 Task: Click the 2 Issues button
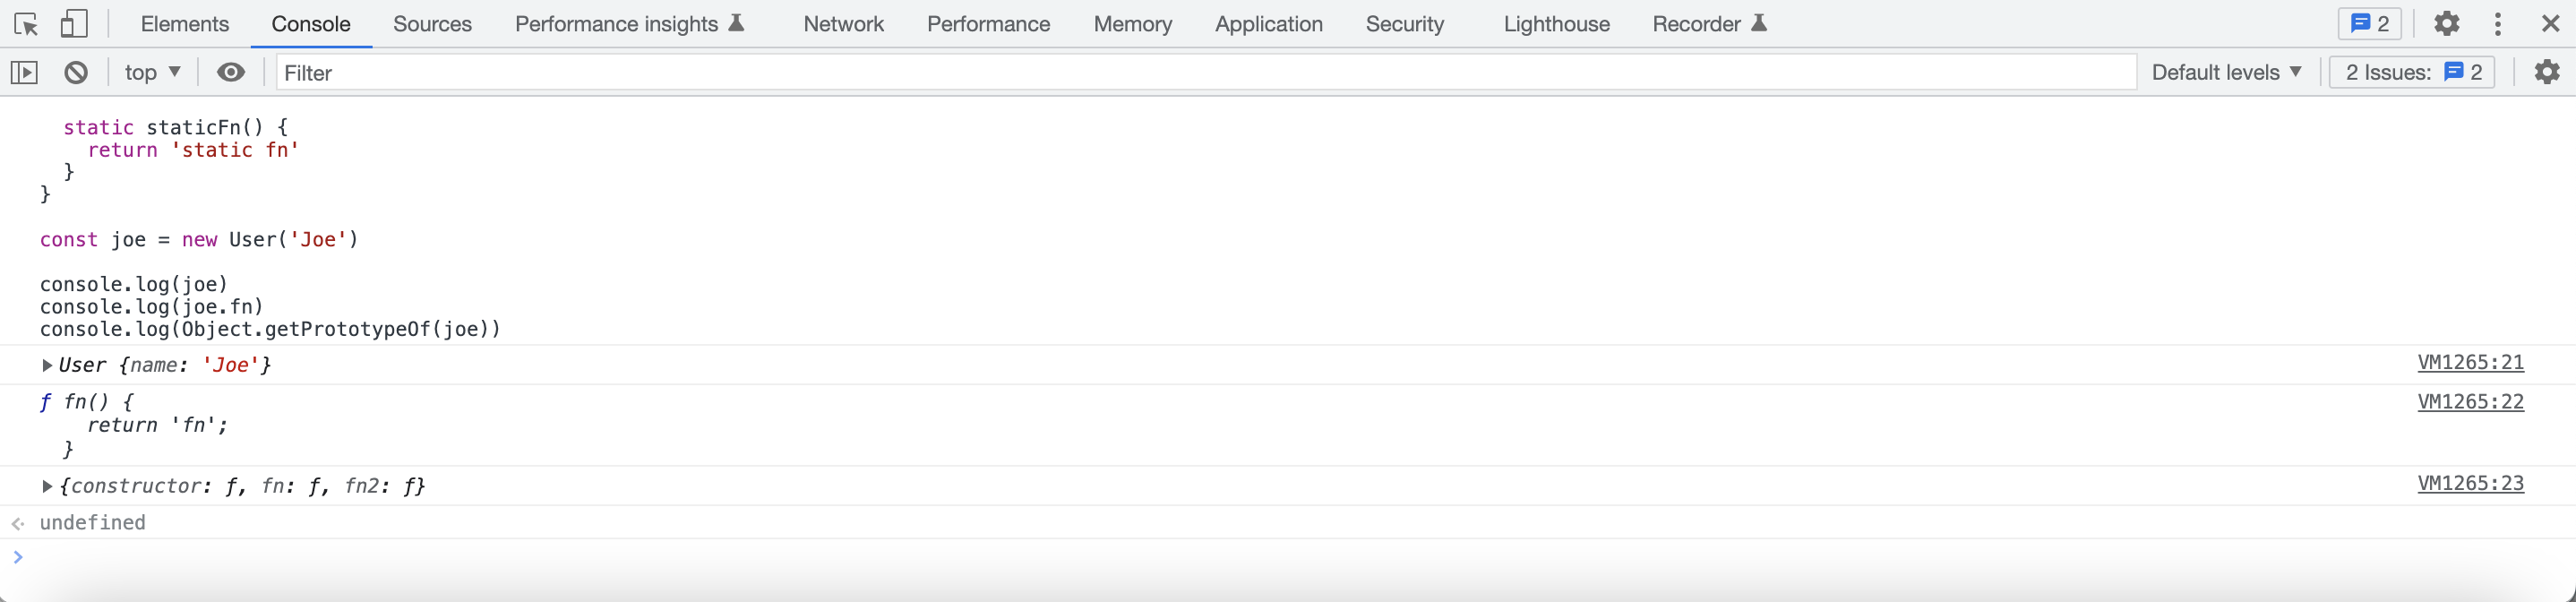pyautogui.click(x=2412, y=72)
